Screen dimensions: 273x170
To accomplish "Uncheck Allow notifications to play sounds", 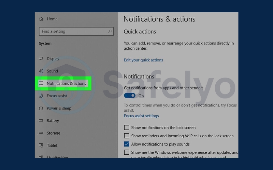I will [127, 144].
